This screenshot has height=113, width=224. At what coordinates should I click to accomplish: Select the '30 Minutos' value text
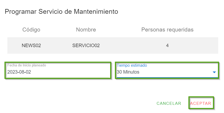pyautogui.click(x=128, y=72)
